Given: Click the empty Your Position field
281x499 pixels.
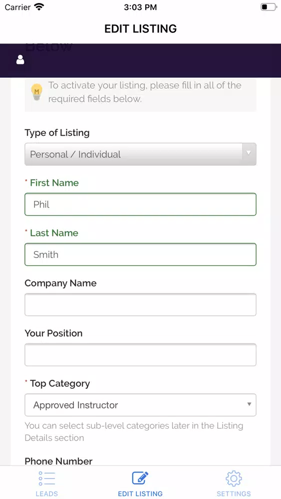Looking at the screenshot, I should tap(140, 355).
